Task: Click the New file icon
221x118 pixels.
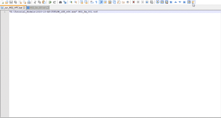Action: (2, 2)
